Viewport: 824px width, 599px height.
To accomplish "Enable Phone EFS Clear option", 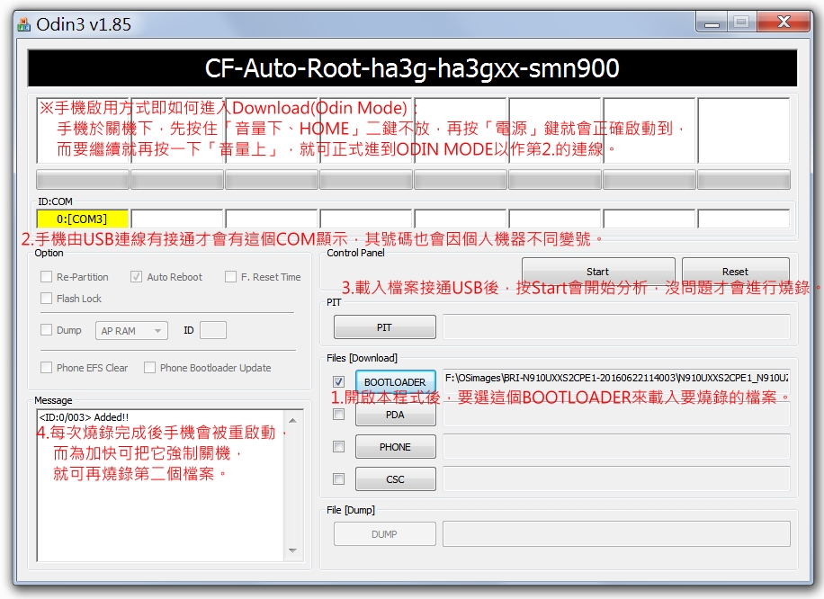I will point(46,367).
